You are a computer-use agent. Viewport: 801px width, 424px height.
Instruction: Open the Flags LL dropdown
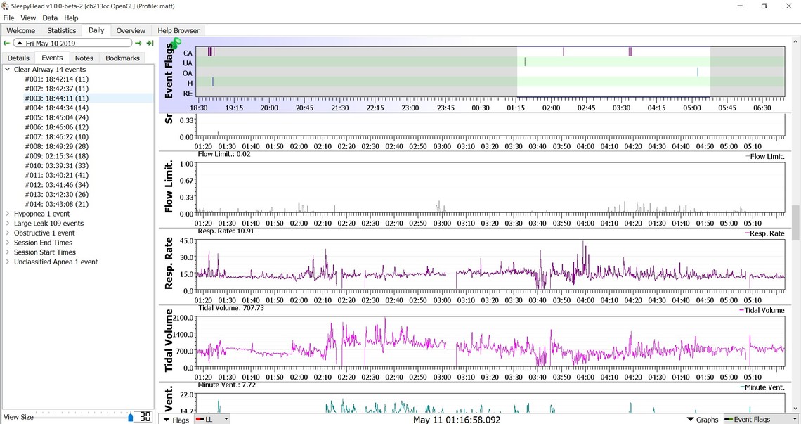pyautogui.click(x=211, y=419)
